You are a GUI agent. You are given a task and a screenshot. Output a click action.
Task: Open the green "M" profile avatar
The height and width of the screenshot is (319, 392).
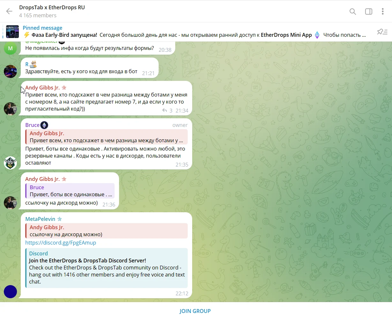[10, 48]
